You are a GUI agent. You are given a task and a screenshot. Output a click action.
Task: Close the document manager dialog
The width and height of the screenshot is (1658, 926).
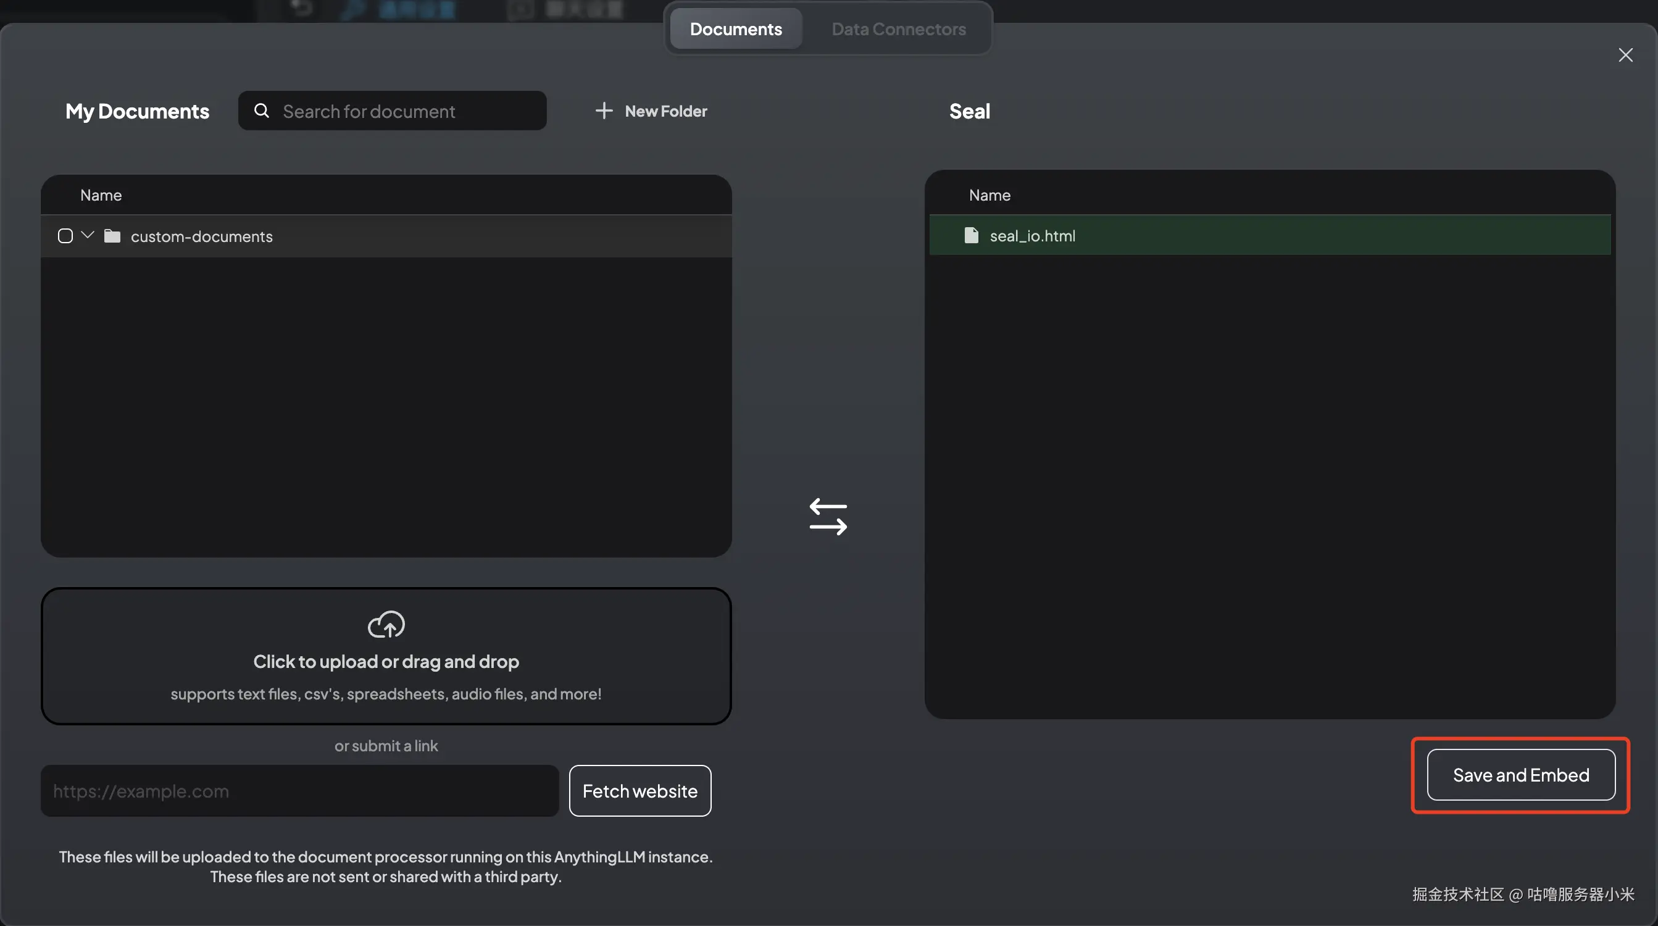pyautogui.click(x=1625, y=56)
